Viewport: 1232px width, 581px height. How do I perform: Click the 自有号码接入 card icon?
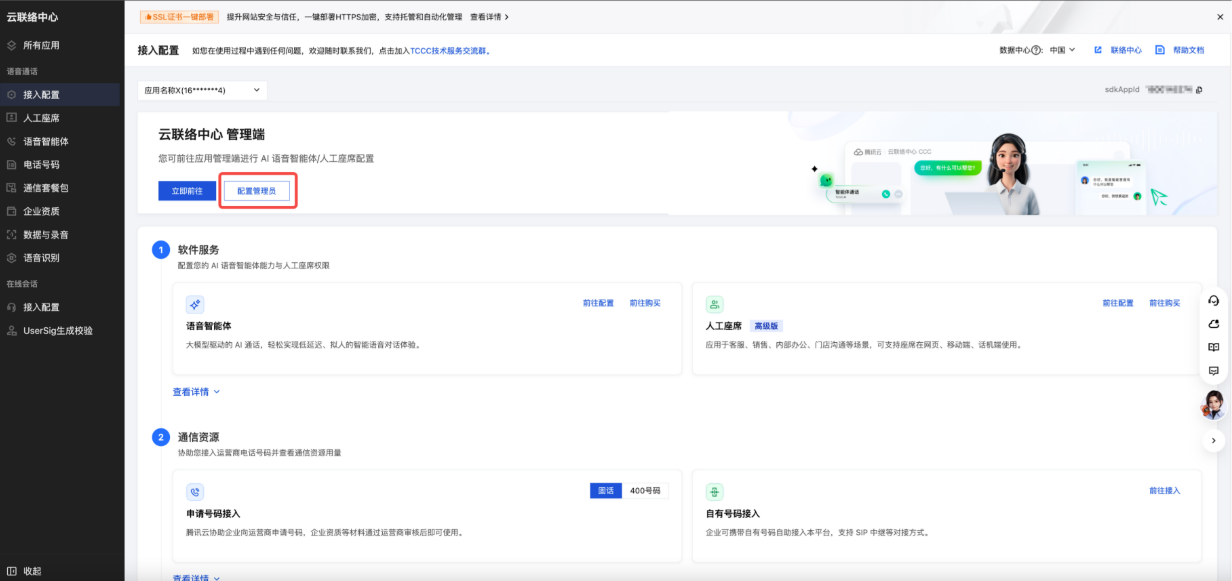click(x=714, y=492)
